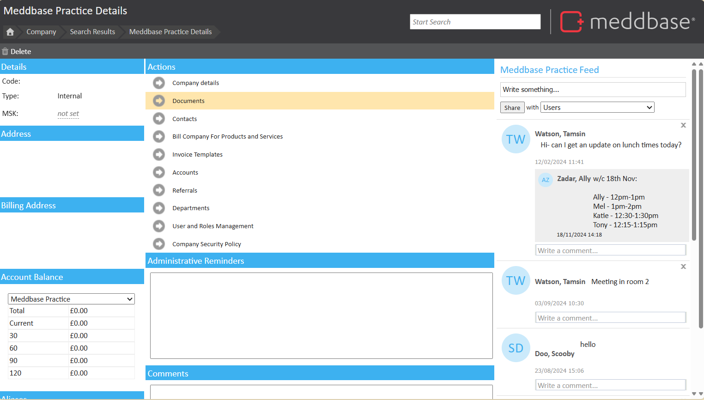Focus the Start Search field
This screenshot has width=704, height=400.
coord(475,22)
